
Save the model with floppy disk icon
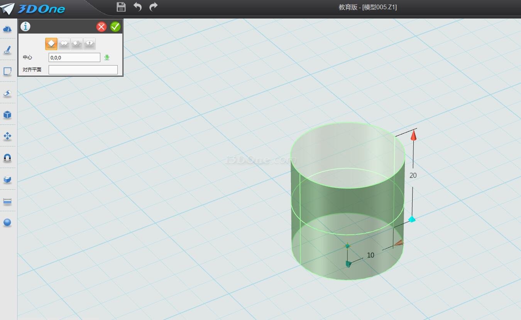121,7
